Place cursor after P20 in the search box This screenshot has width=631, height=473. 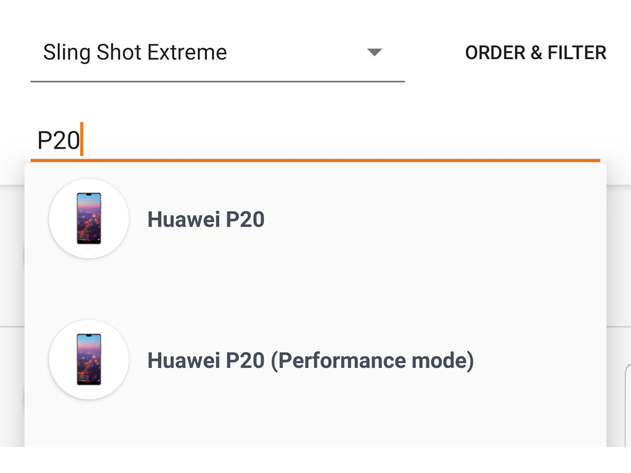coord(81,140)
